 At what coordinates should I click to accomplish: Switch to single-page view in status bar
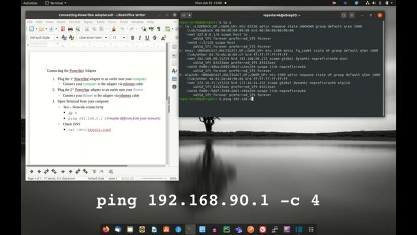(123, 178)
